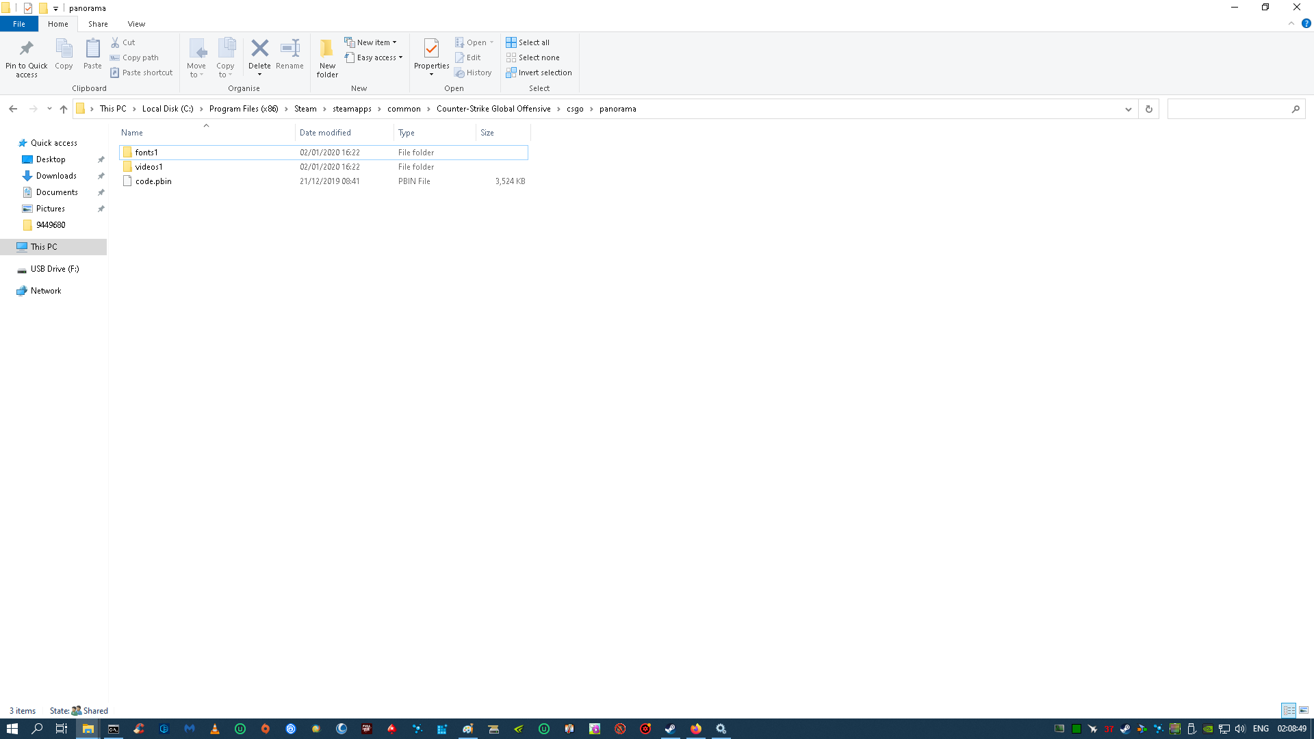Switch to details view toggle
The width and height of the screenshot is (1314, 739).
pos(1289,710)
